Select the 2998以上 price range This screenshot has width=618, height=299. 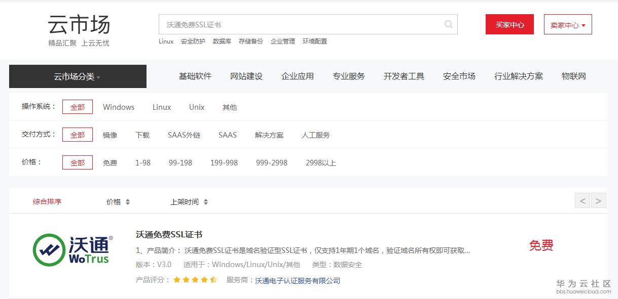click(x=320, y=162)
